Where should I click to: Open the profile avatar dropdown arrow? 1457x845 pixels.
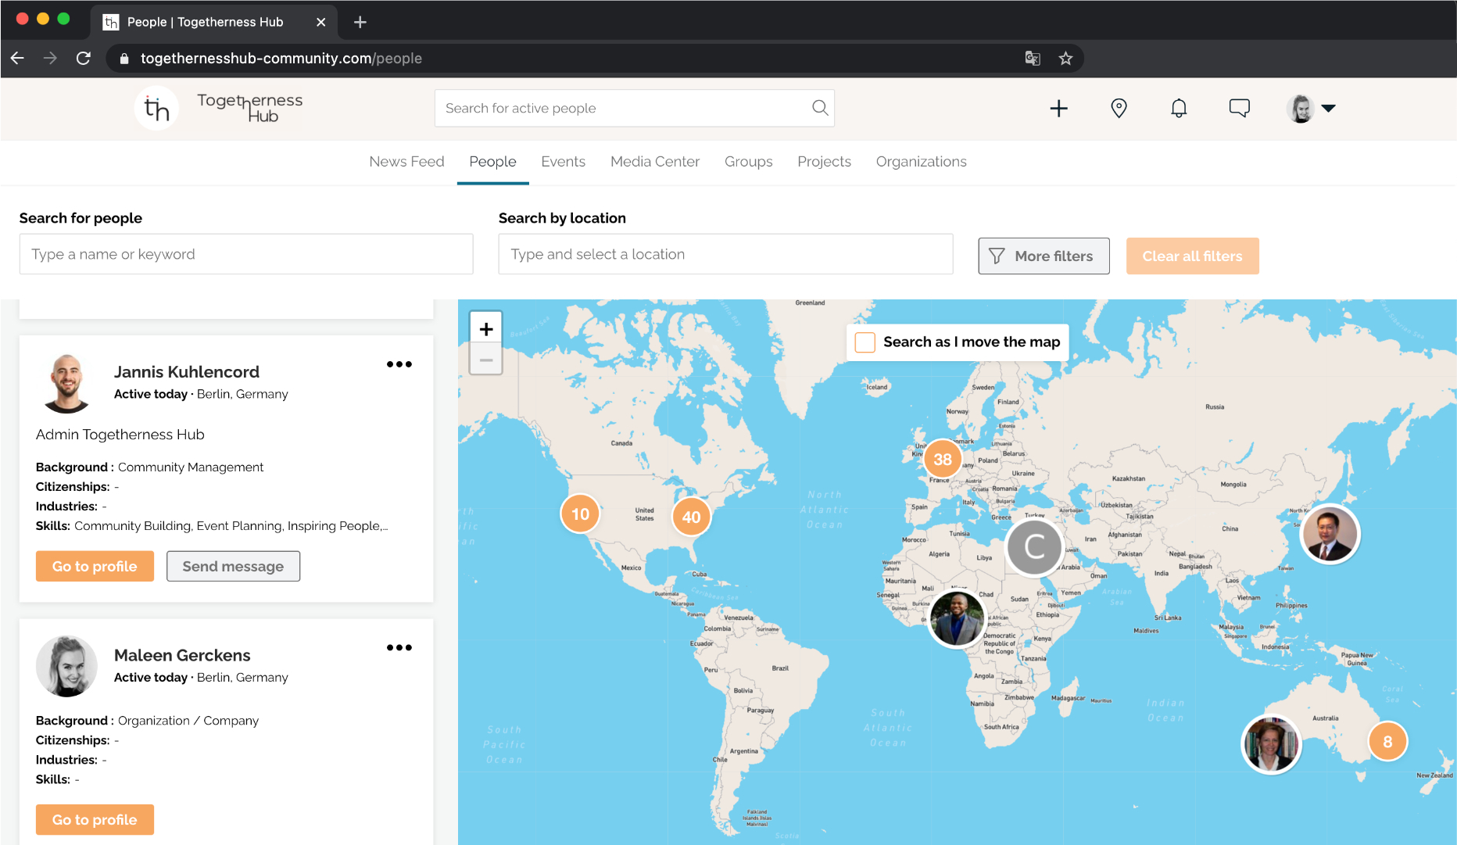tap(1328, 109)
